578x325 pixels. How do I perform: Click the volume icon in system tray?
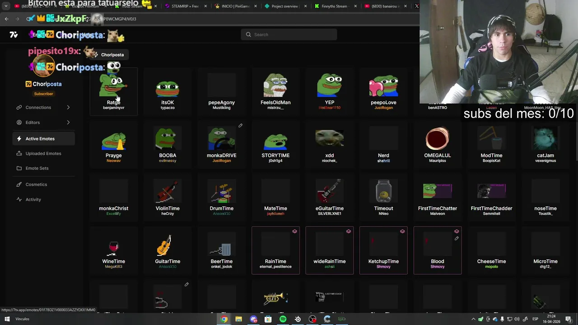coord(517,319)
